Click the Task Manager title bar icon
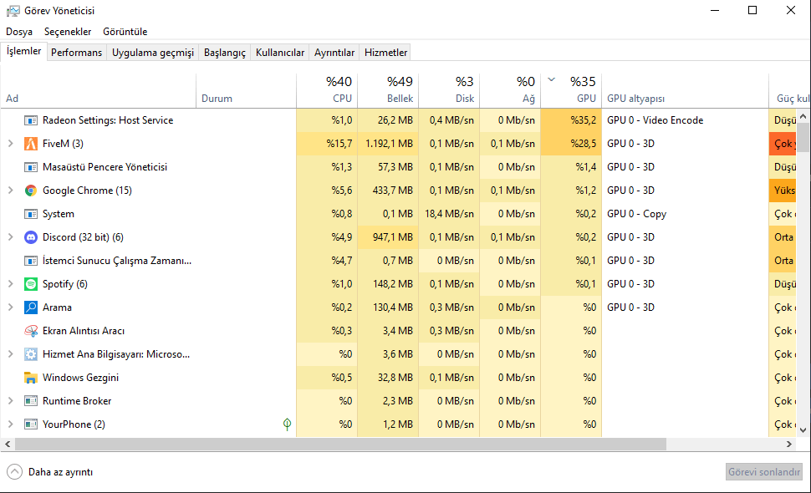Screen dimensions: 811x493 click(x=13, y=10)
